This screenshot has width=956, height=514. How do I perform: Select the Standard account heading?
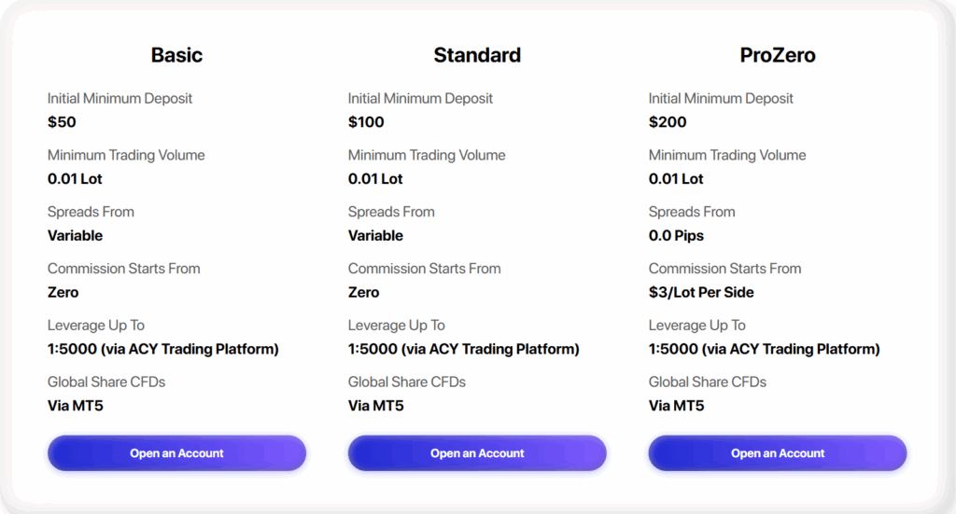pos(477,55)
